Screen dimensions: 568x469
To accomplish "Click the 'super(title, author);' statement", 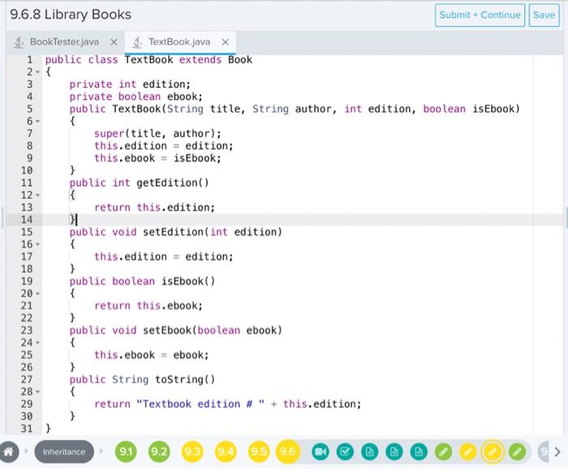I will 157,134.
